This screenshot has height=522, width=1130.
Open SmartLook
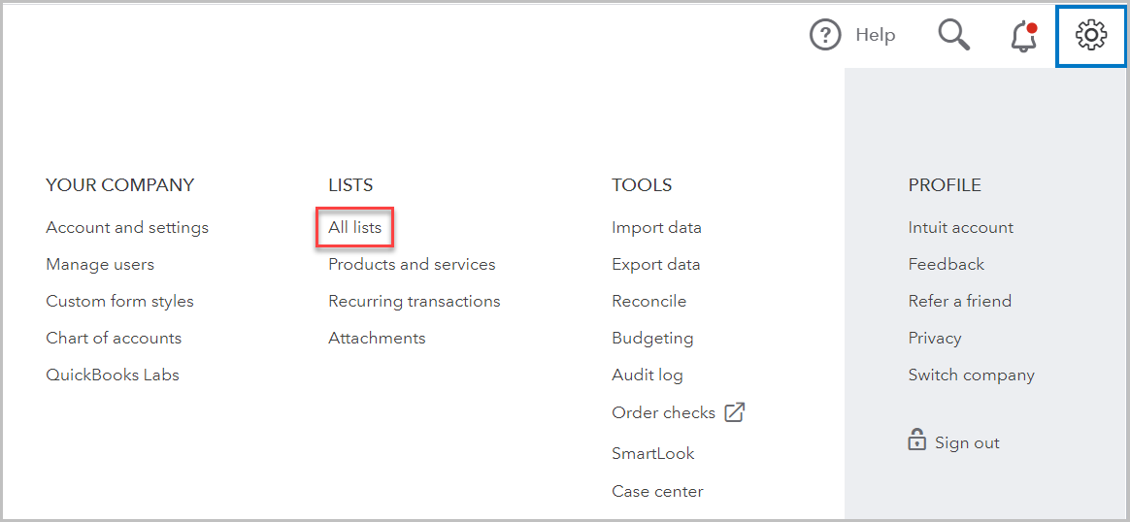(653, 454)
